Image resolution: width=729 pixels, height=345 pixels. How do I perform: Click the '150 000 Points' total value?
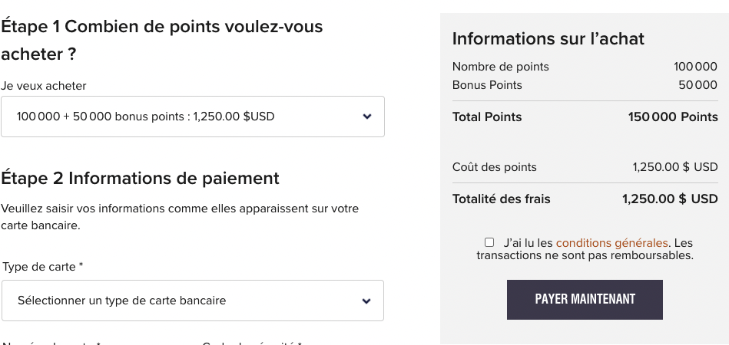673,117
